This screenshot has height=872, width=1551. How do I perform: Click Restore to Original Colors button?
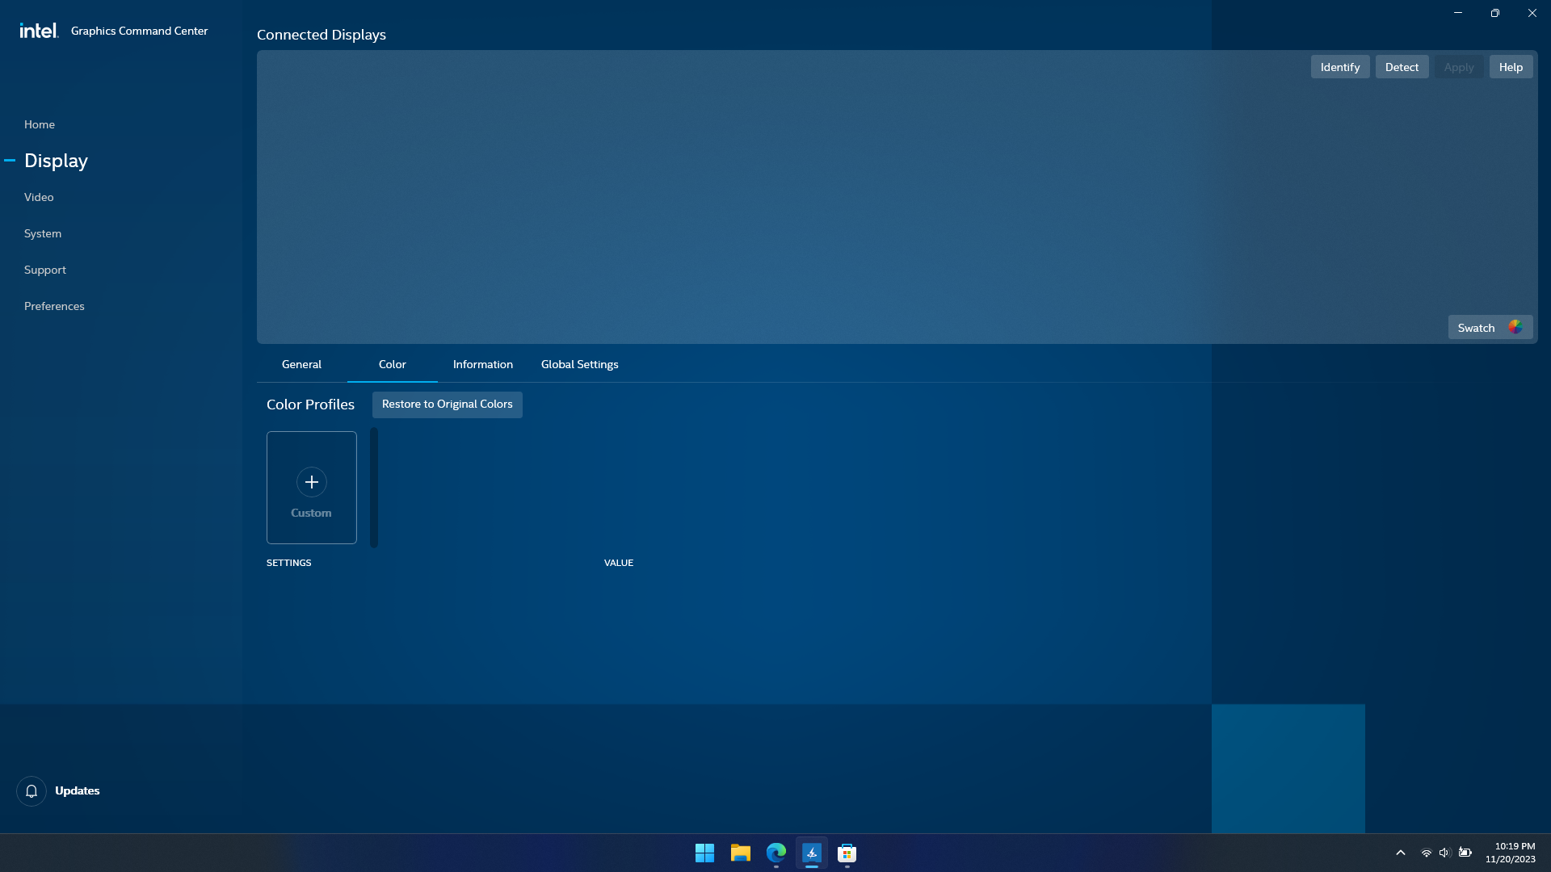click(447, 404)
